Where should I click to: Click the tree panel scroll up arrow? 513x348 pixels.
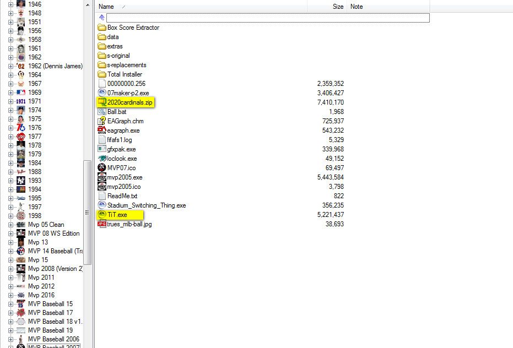click(88, 5)
